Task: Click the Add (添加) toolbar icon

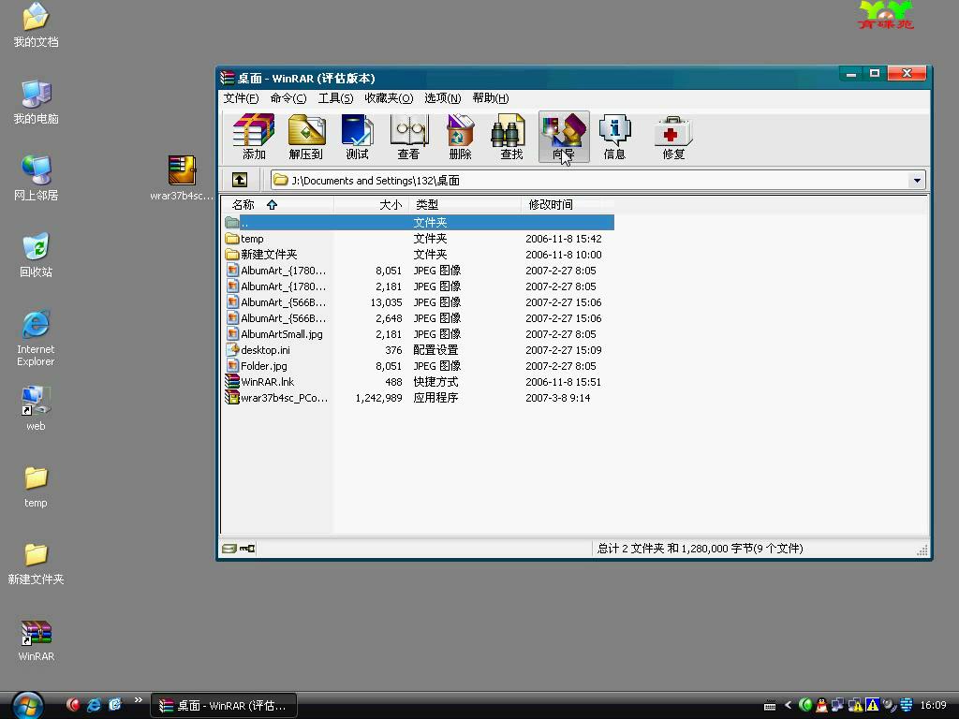Action: [x=254, y=137]
